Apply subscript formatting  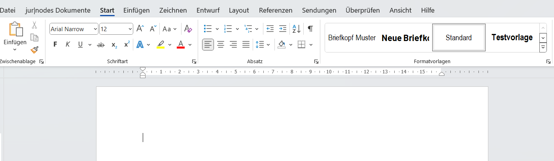coord(114,45)
